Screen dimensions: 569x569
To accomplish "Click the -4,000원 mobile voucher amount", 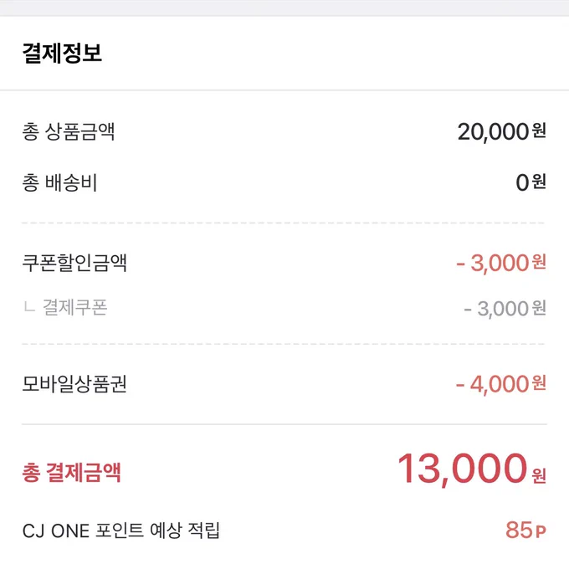I will 500,384.
